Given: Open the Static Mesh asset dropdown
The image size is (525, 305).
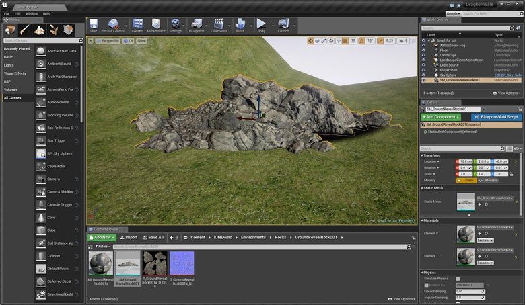Looking at the screenshot, I should (x=495, y=198).
